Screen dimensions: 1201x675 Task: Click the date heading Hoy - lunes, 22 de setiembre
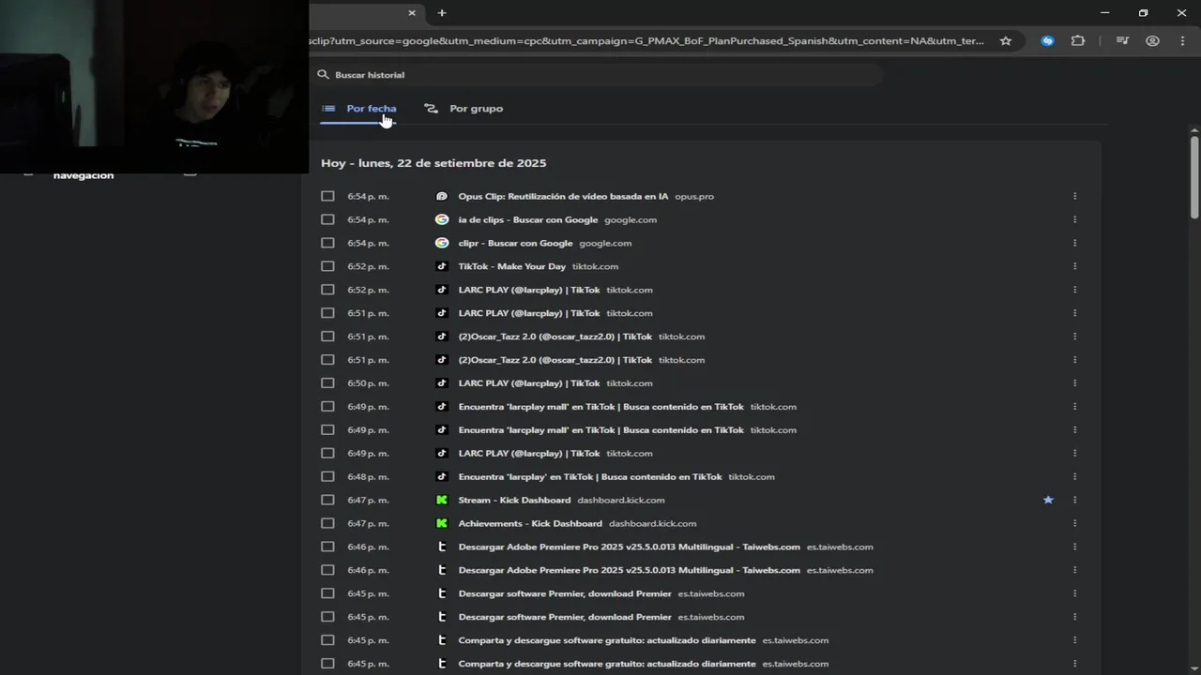433,163
